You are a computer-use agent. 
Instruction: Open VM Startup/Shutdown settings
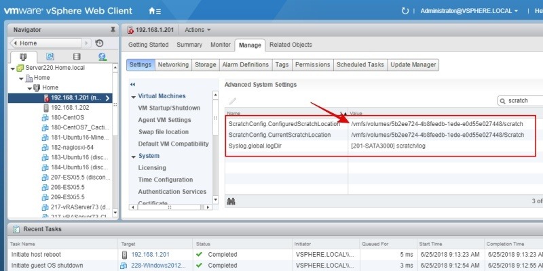coord(169,108)
